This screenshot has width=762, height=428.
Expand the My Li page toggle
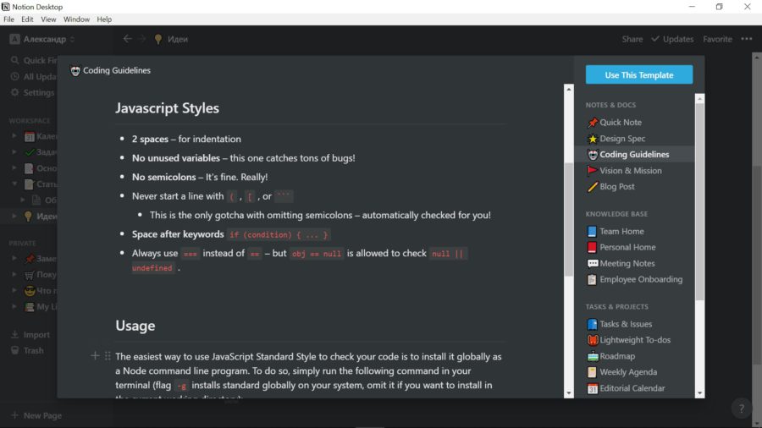click(14, 306)
